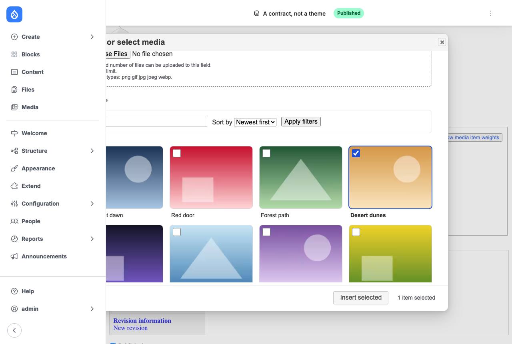This screenshot has height=344, width=512.
Task: Open the three-dot more options menu
Action: 491,13
